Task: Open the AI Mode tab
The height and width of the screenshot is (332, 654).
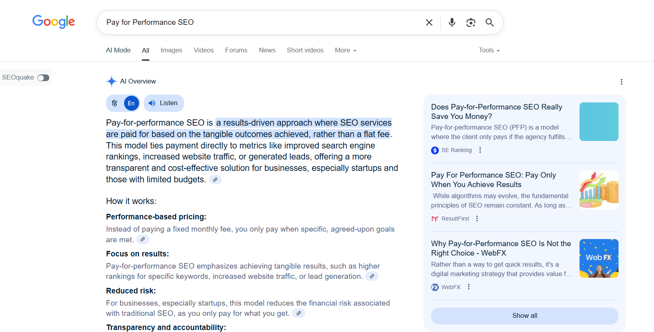Action: [118, 50]
